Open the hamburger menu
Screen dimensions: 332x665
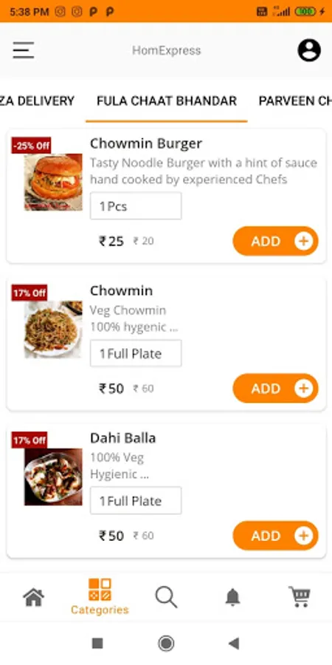pyautogui.click(x=23, y=50)
